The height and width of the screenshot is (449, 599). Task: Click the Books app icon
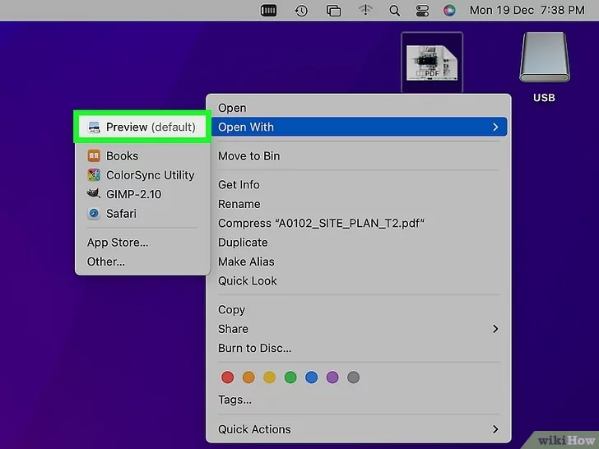click(94, 155)
